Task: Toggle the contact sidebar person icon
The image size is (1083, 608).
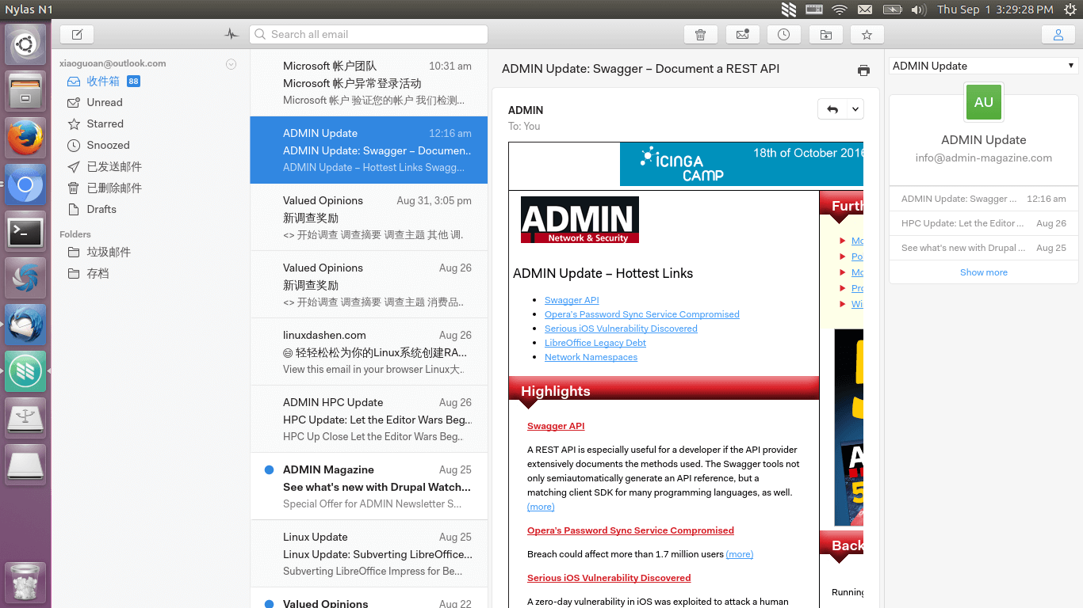Action: coord(1058,35)
